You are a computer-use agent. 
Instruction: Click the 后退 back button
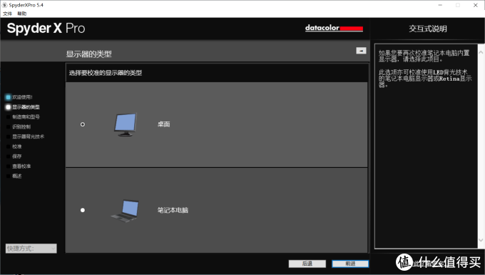pos(307,264)
